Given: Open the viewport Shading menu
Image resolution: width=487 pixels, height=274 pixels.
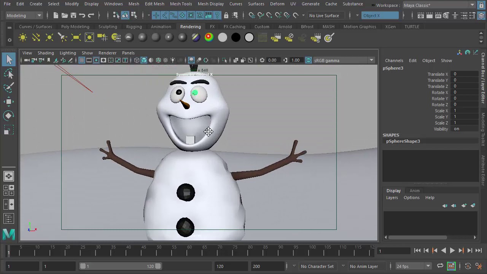Looking at the screenshot, I should point(46,53).
